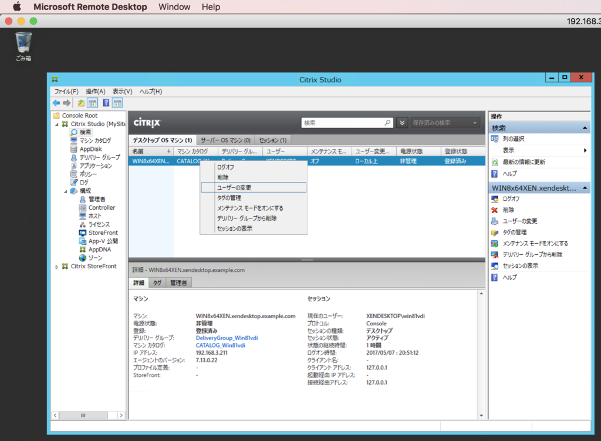The height and width of the screenshot is (441, 601).
Task: Open the 保存済みの検索 dropdown
Action: pos(445,123)
